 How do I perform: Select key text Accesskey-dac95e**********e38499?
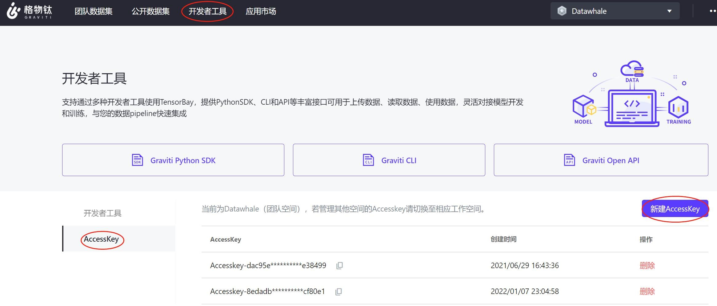click(x=268, y=265)
